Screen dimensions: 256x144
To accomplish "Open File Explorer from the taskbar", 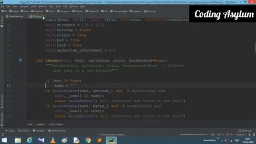I will click(18, 140).
